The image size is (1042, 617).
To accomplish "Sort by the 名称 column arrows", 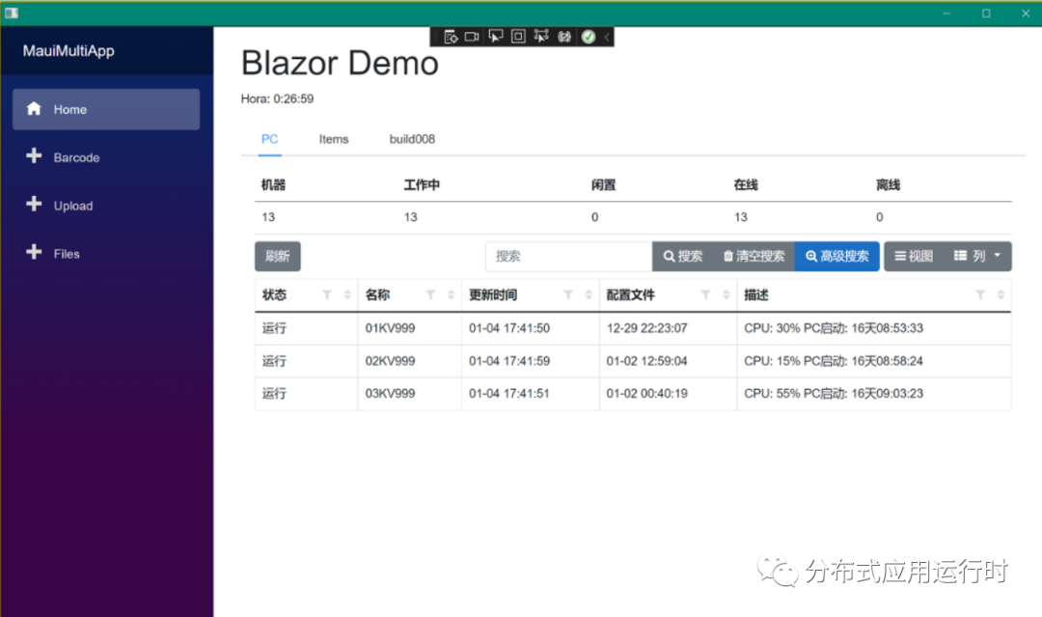I will coord(451,294).
